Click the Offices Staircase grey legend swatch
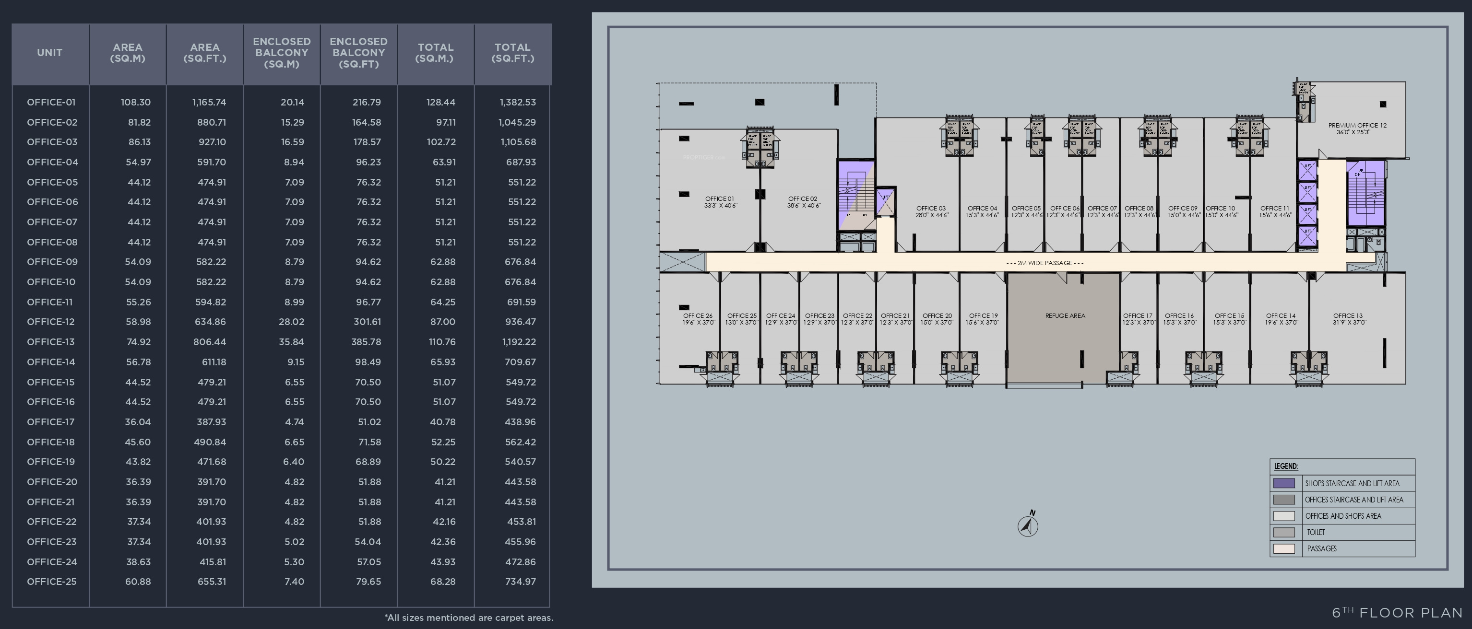This screenshot has width=1472, height=629. tap(1284, 500)
